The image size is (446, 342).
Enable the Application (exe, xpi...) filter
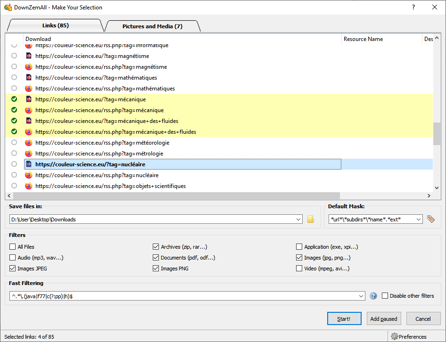point(299,246)
